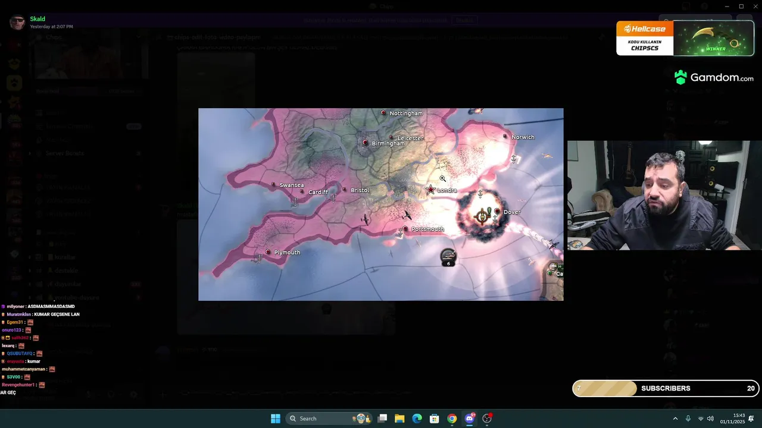Click the Dover city label
This screenshot has height=428, width=762.
pyautogui.click(x=512, y=212)
